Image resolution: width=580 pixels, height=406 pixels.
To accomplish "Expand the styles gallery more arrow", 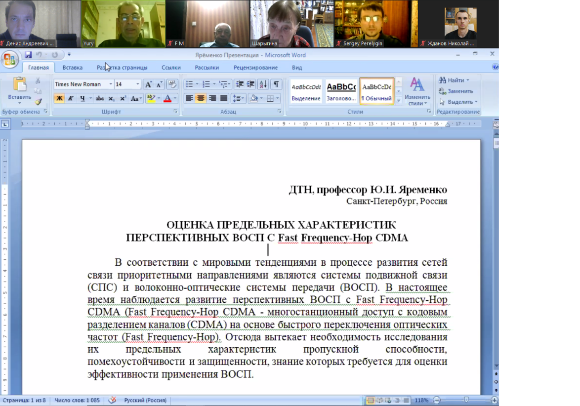I will pos(399,100).
